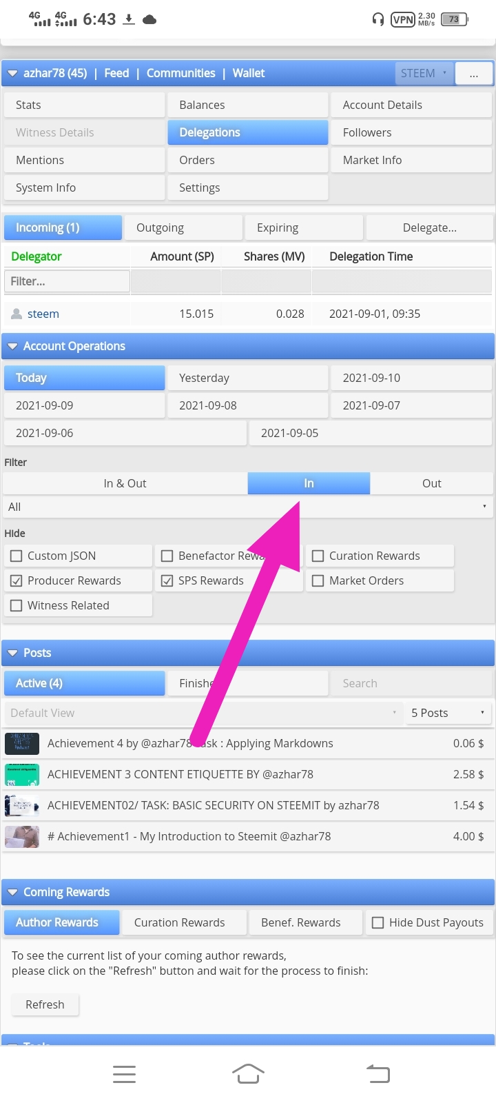496x1103 pixels.
Task: Toggle the Witness Related hide checkbox
Action: pos(17,605)
